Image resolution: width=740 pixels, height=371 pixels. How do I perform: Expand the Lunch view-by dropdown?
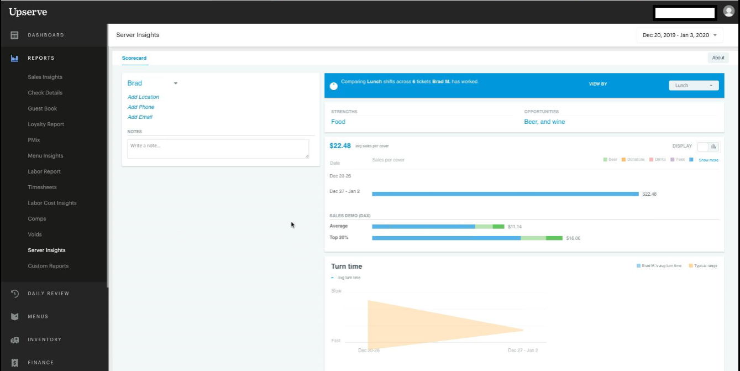pyautogui.click(x=694, y=86)
